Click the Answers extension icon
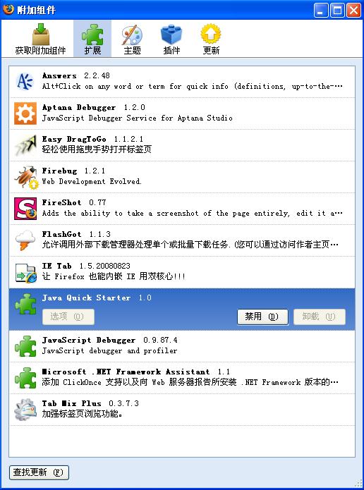364x490 pixels. [25, 82]
